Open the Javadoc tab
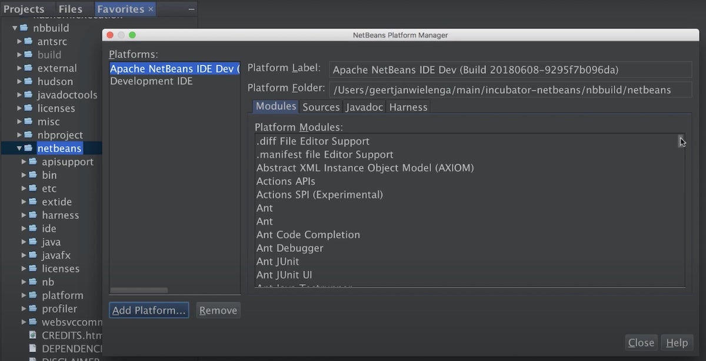 click(x=364, y=107)
